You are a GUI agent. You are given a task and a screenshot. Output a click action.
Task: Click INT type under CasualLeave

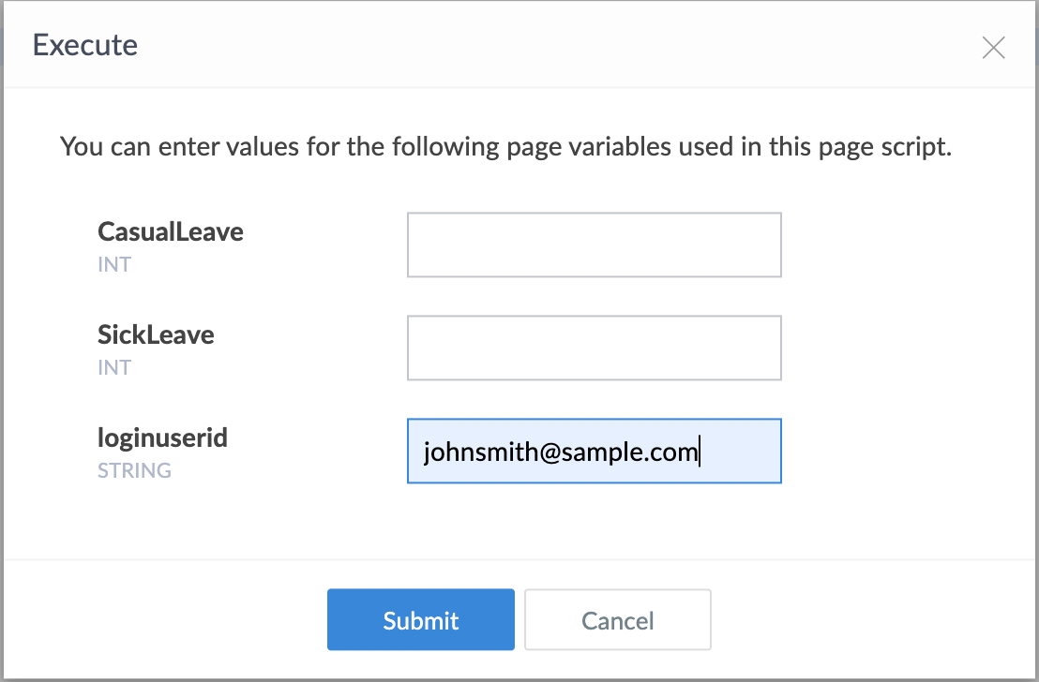point(114,264)
